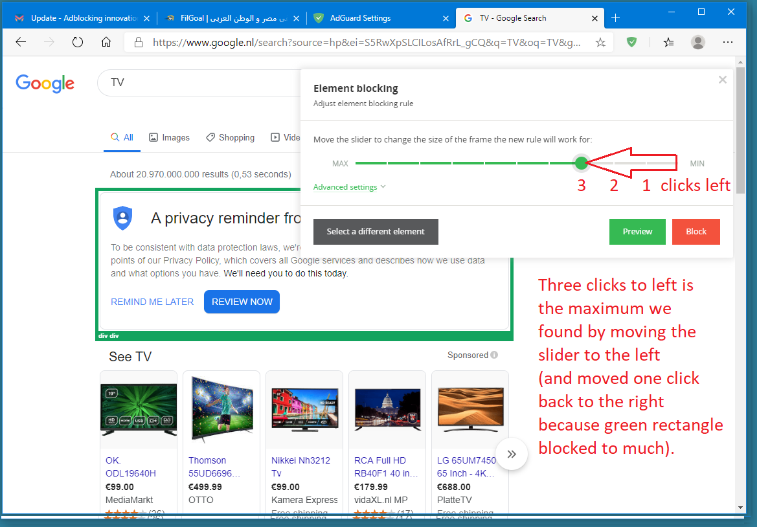Image resolution: width=759 pixels, height=527 pixels.
Task: Click REMIND ME LATER link
Action: click(x=152, y=302)
